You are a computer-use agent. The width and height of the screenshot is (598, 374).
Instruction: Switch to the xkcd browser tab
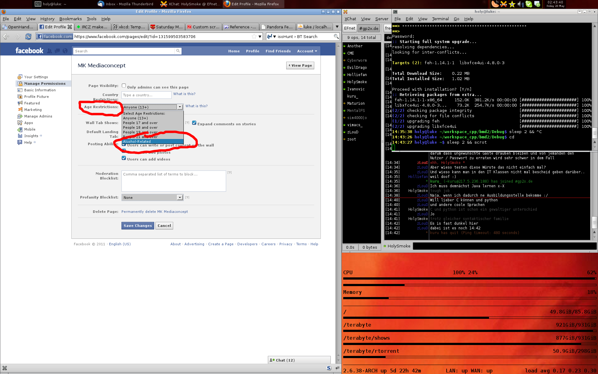tap(129, 27)
